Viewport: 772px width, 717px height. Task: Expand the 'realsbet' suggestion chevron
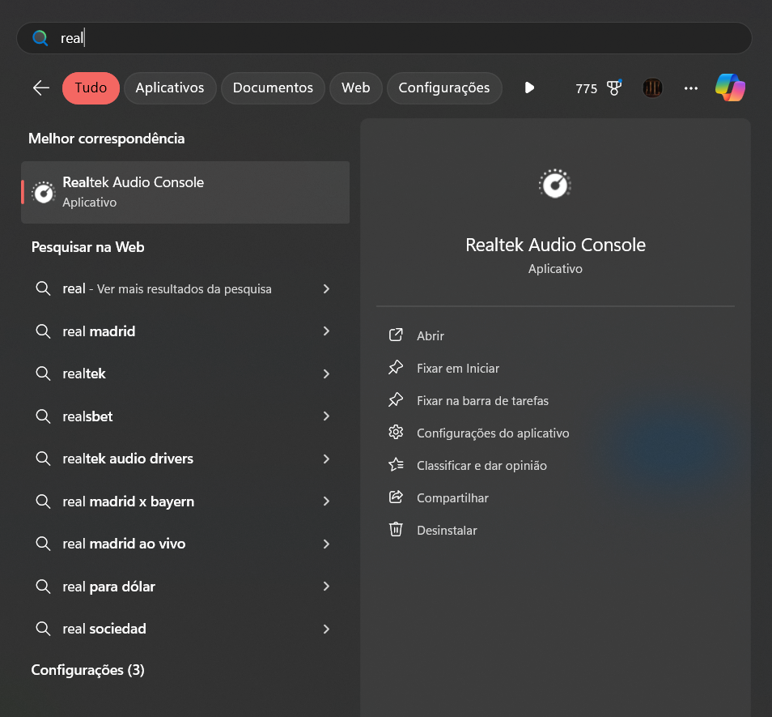(326, 416)
